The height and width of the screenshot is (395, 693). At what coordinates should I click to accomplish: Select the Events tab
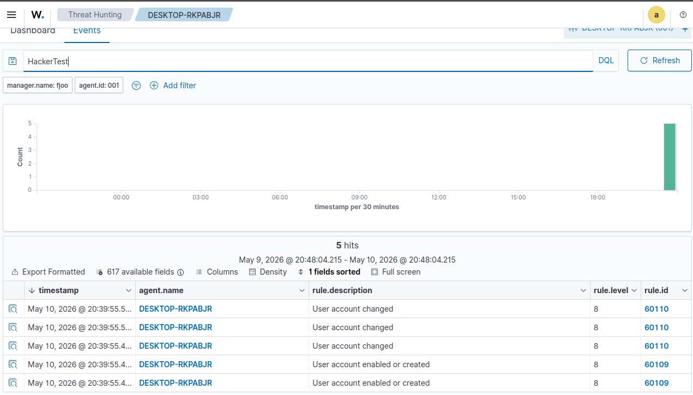point(87,31)
